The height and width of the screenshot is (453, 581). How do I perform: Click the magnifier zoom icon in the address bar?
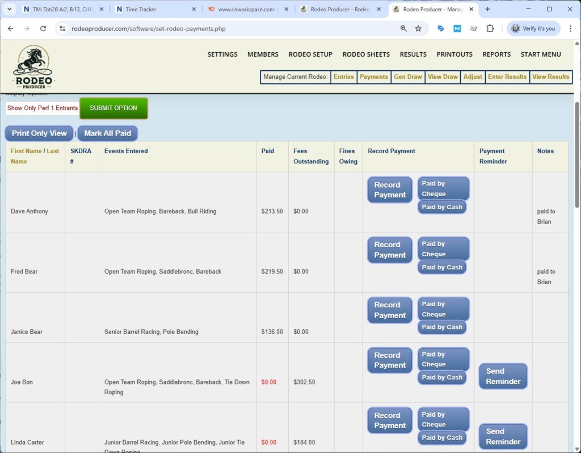[x=403, y=28]
